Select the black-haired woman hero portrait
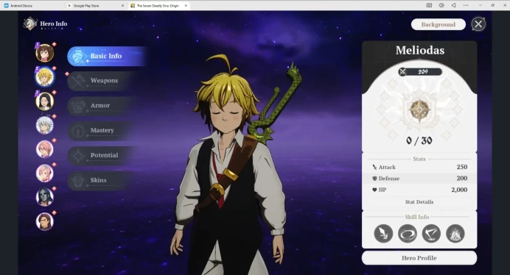510x275 pixels. [44, 101]
